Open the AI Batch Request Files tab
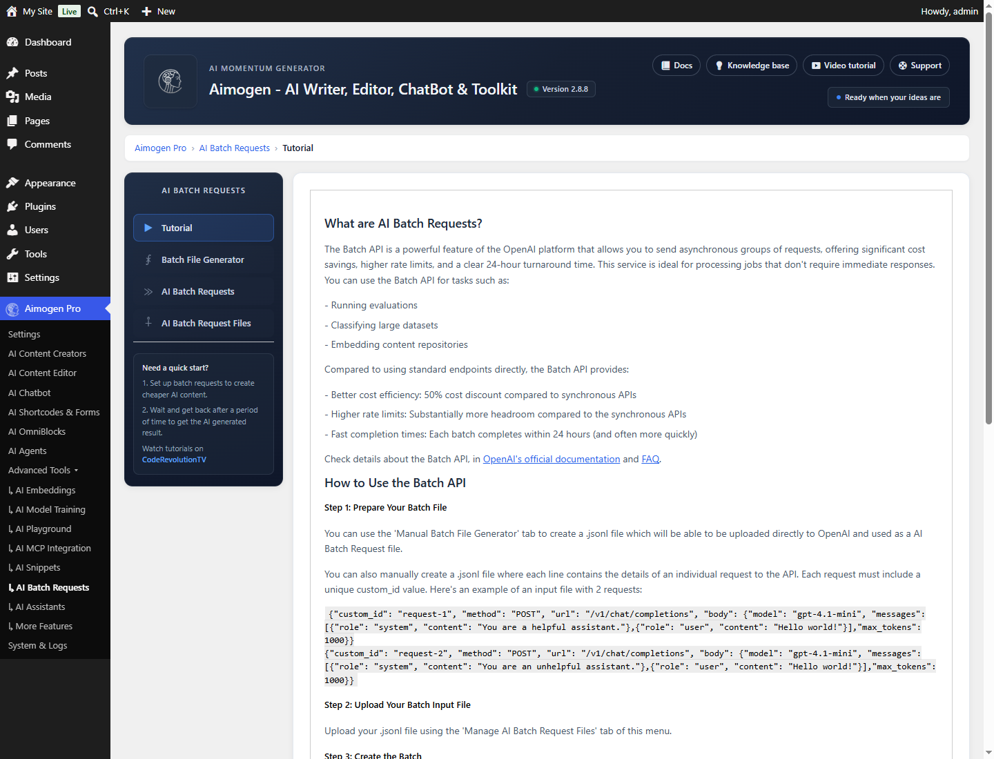Image resolution: width=994 pixels, height=759 pixels. click(204, 323)
